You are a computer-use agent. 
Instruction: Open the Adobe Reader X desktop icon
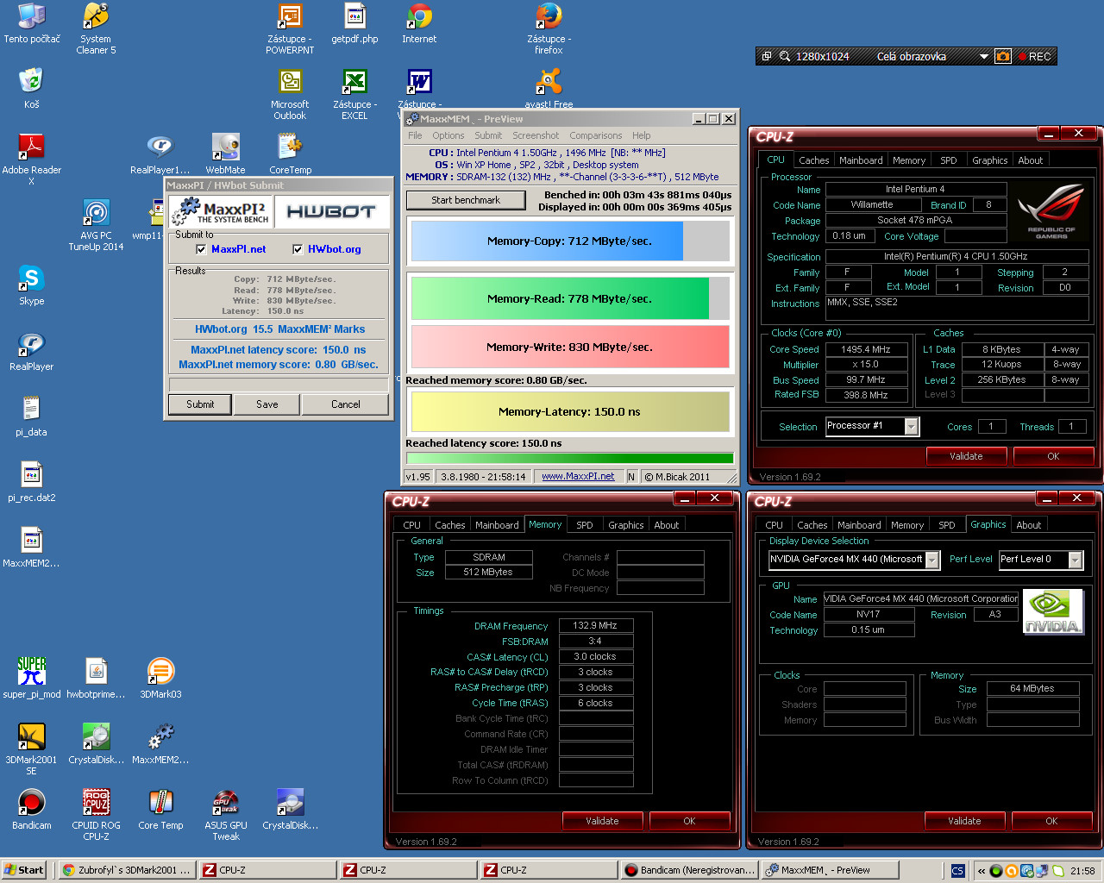pyautogui.click(x=32, y=147)
